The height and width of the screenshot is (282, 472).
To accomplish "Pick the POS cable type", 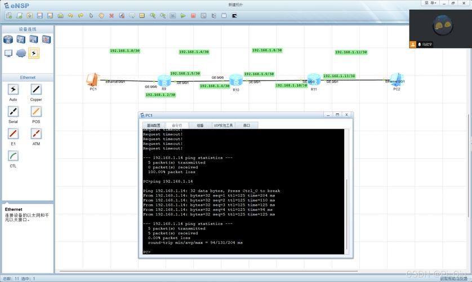I will [36, 111].
